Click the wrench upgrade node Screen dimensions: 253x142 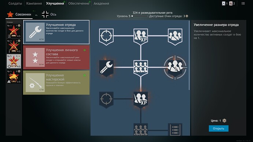106,68
